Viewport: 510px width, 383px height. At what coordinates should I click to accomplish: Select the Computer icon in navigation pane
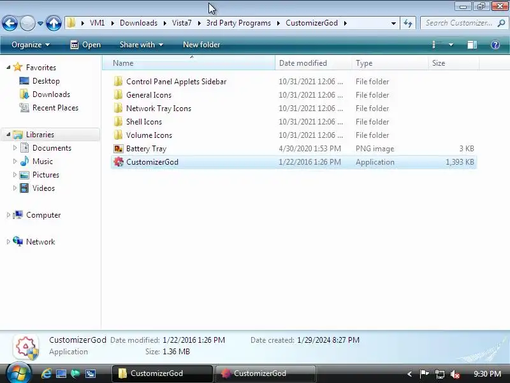(x=18, y=214)
